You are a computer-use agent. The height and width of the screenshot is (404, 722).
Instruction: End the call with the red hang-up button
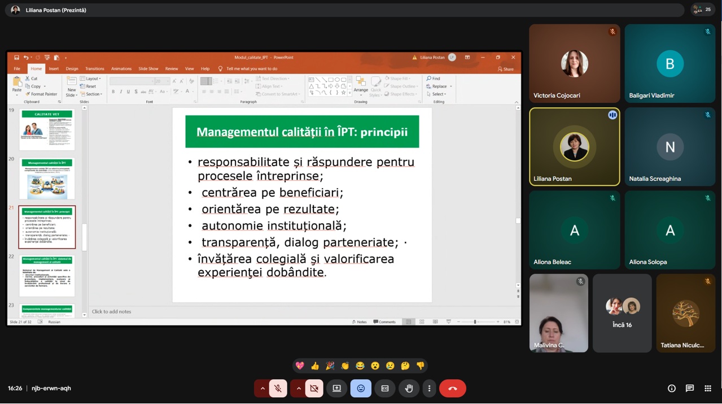[x=452, y=389]
